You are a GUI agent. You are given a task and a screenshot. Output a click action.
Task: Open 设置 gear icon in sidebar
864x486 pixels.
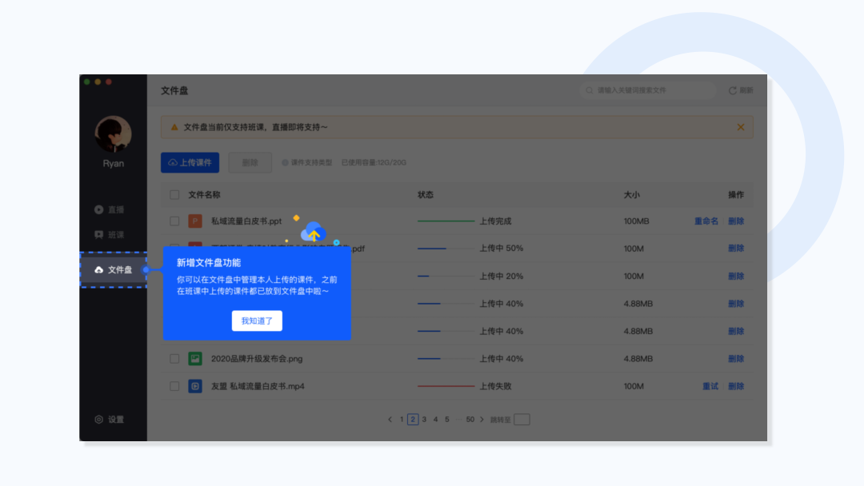point(98,420)
